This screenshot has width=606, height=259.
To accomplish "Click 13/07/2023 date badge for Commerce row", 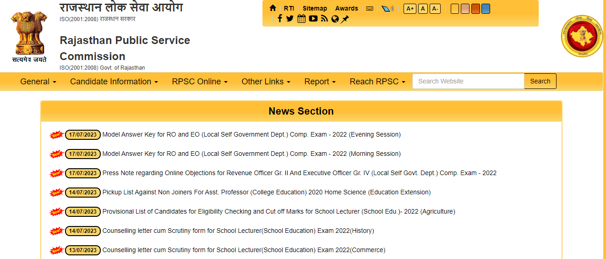I will click(x=83, y=250).
